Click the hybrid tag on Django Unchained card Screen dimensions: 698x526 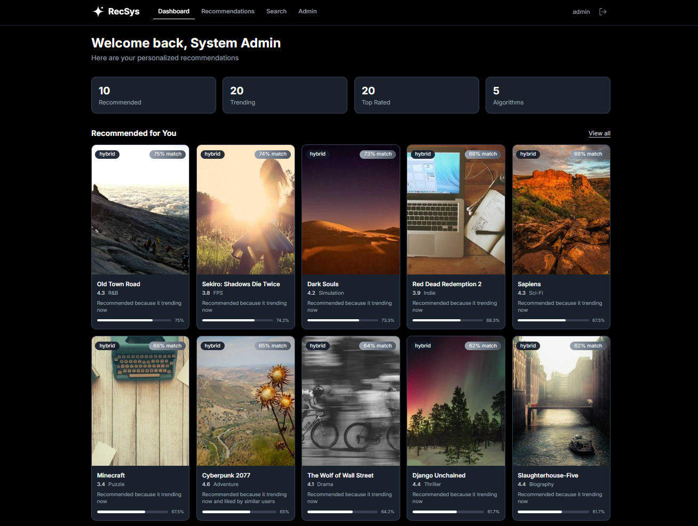point(423,346)
